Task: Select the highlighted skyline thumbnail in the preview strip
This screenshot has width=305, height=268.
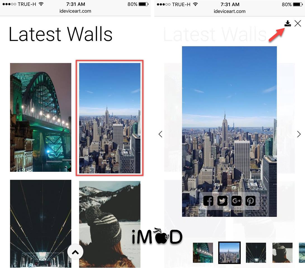Action: (x=229, y=253)
